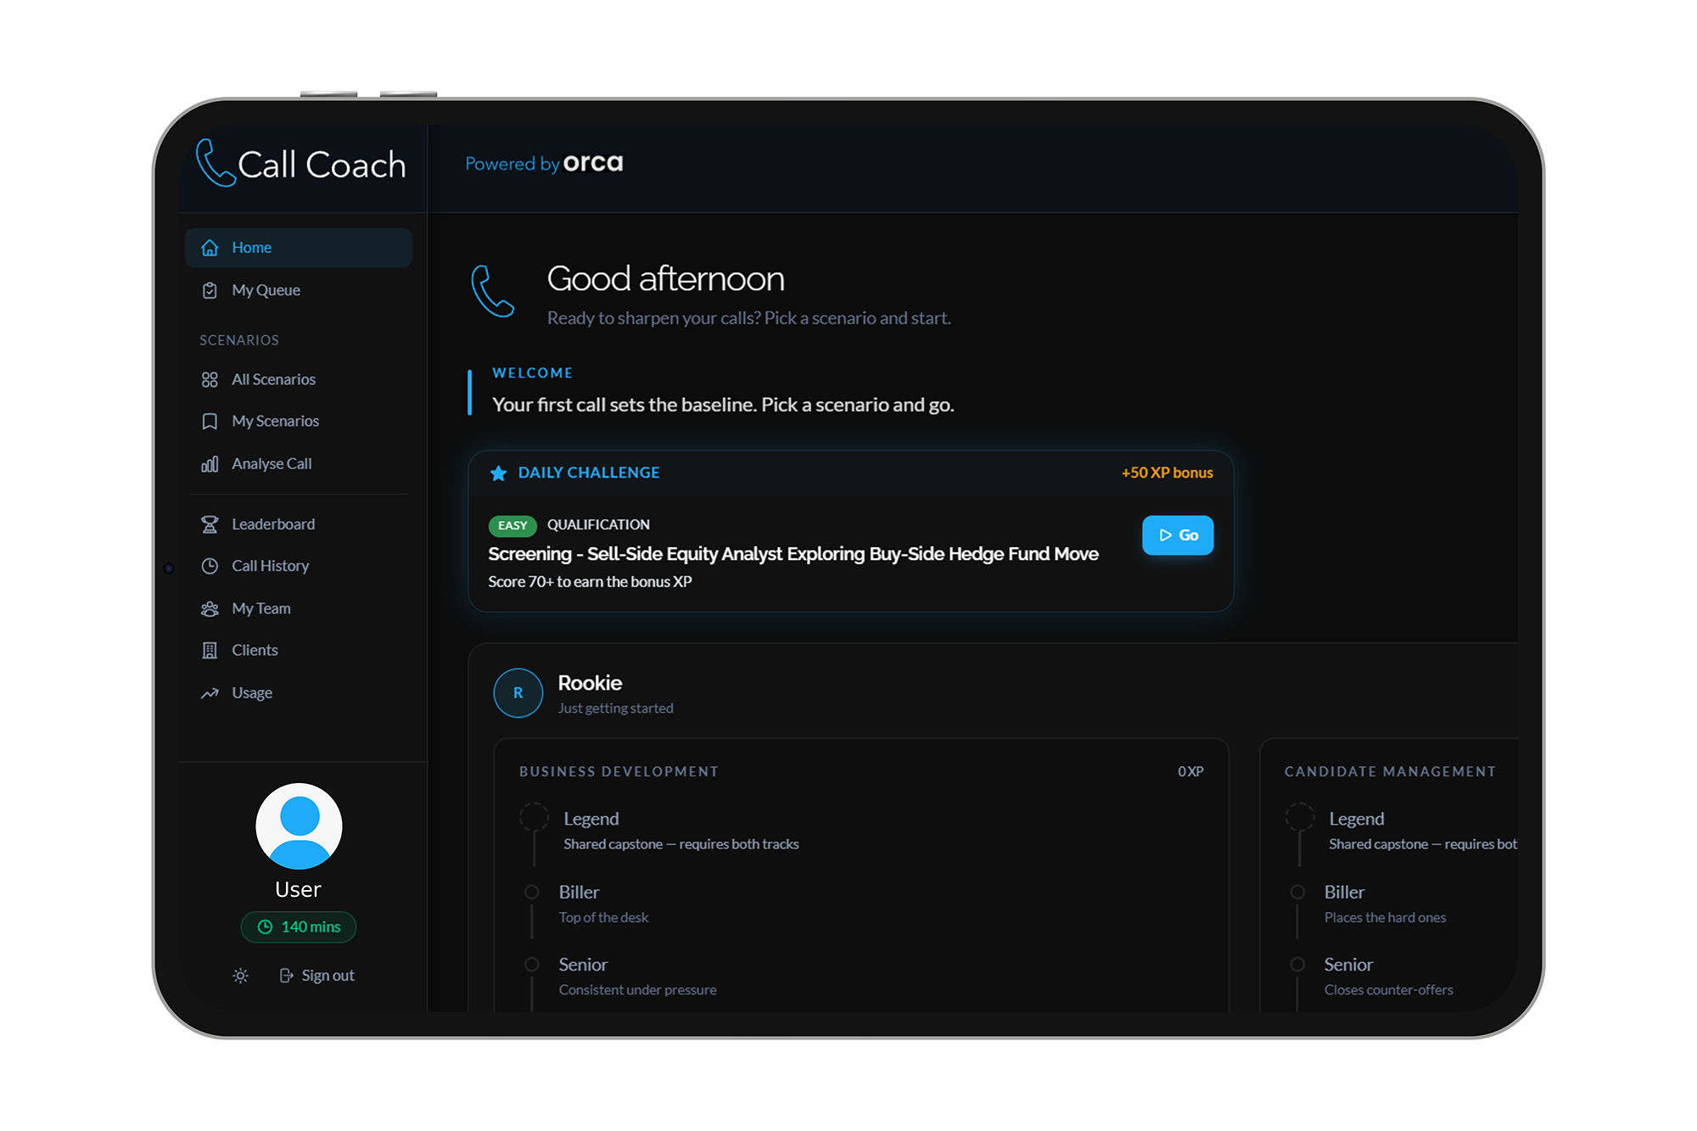
Task: Click Senior milestone dot in Business Development
Action: coord(532,965)
